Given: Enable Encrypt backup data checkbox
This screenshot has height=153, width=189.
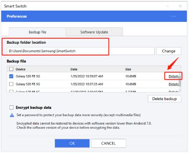Looking at the screenshot, I should pos(12,107).
